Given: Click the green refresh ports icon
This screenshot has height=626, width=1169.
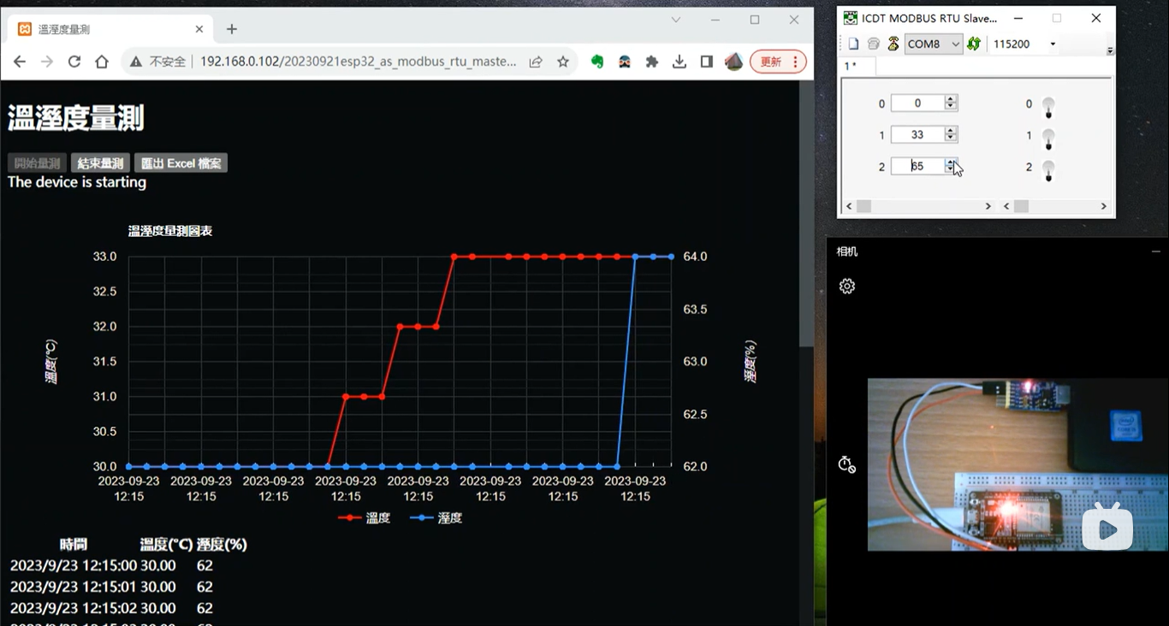Looking at the screenshot, I should 974,44.
